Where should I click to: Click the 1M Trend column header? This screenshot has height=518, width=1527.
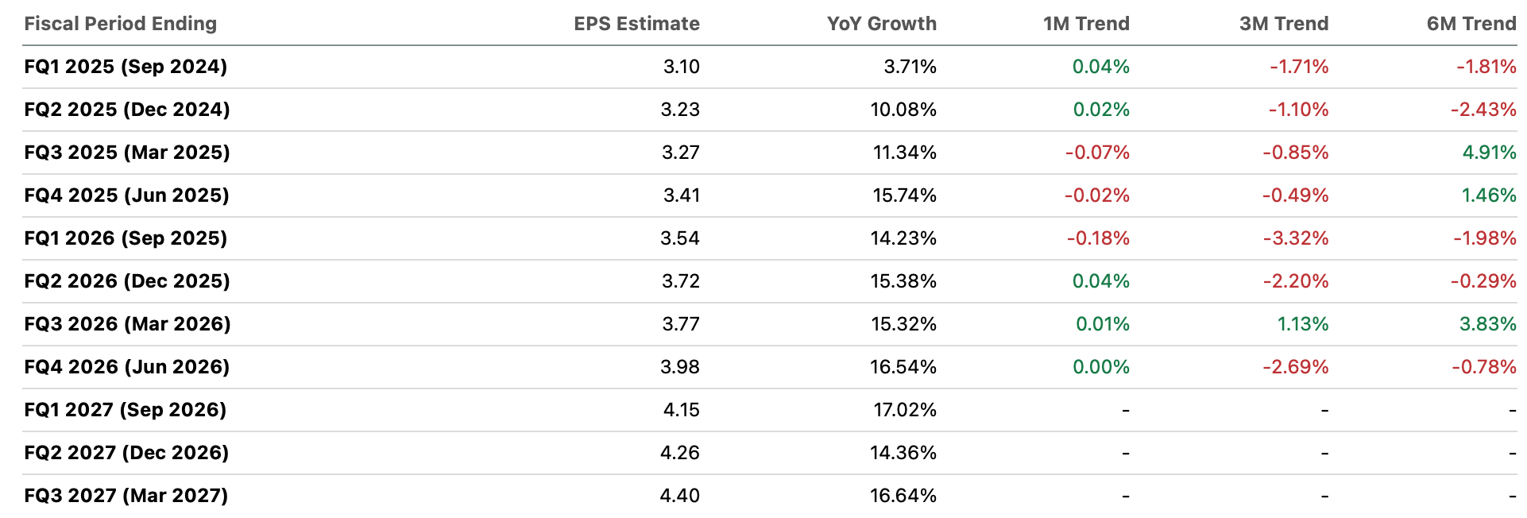pyautogui.click(x=1086, y=24)
